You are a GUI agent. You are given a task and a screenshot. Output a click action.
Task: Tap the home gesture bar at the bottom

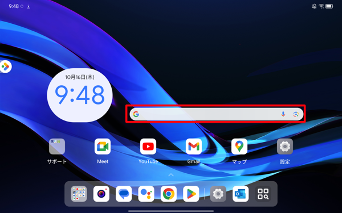coord(171,211)
